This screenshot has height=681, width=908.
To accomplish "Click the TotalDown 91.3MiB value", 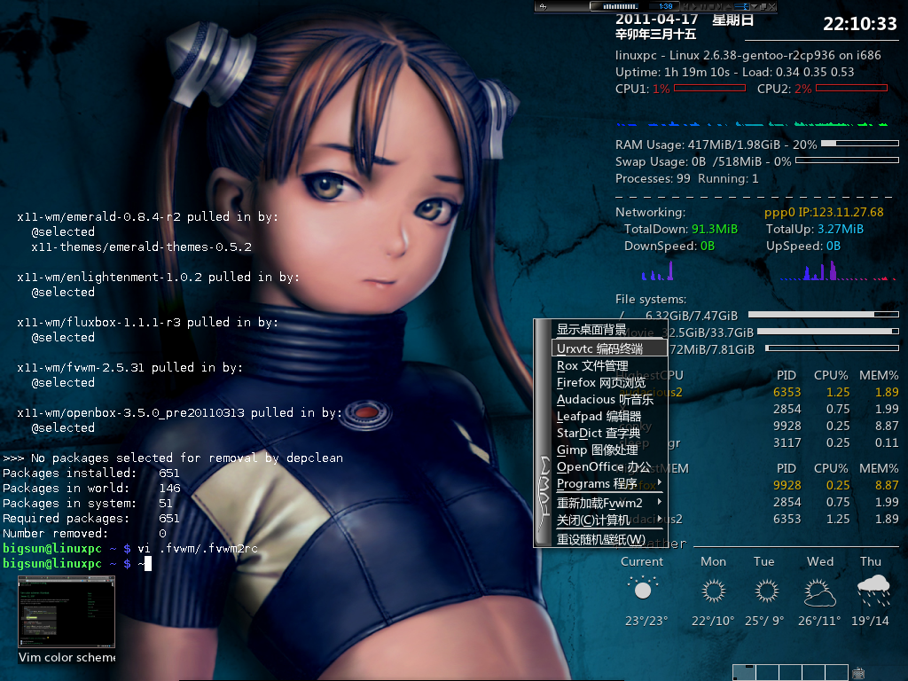I will [x=715, y=230].
